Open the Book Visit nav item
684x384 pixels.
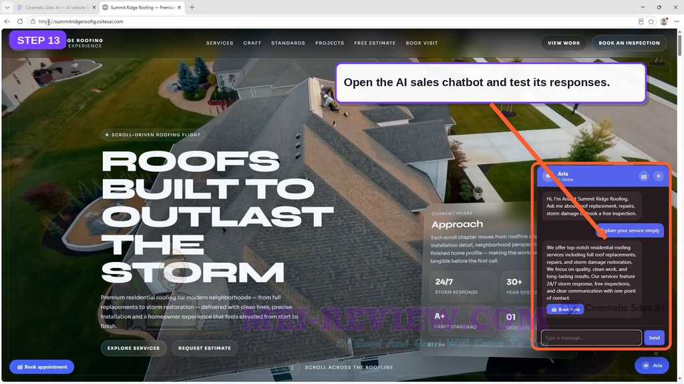pyautogui.click(x=421, y=43)
